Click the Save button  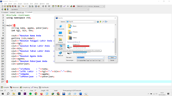pyautogui.click(x=112, y=57)
